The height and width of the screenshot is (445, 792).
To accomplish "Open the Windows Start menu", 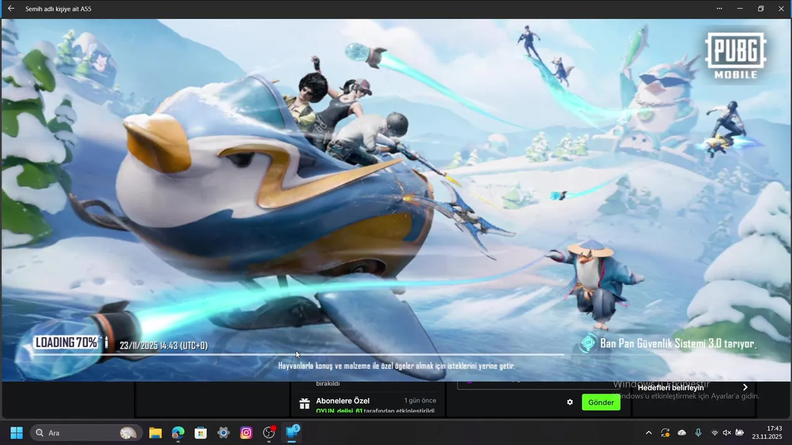I will pos(17,433).
